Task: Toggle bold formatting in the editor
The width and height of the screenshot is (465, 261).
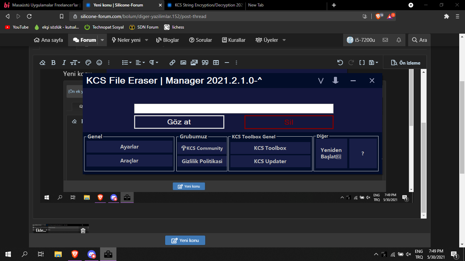Action: (53, 63)
